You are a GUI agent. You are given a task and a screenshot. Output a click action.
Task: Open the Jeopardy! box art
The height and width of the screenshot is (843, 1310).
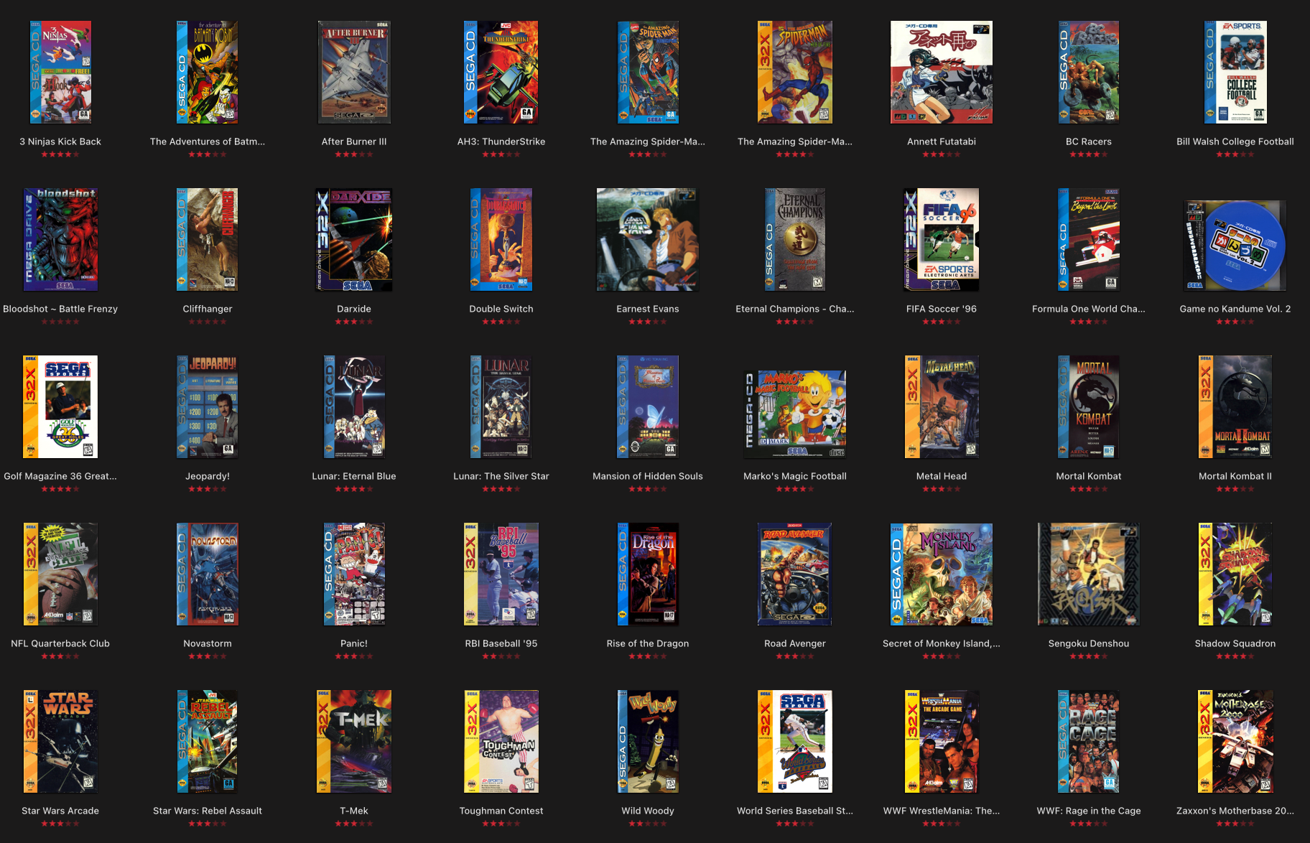coord(208,406)
